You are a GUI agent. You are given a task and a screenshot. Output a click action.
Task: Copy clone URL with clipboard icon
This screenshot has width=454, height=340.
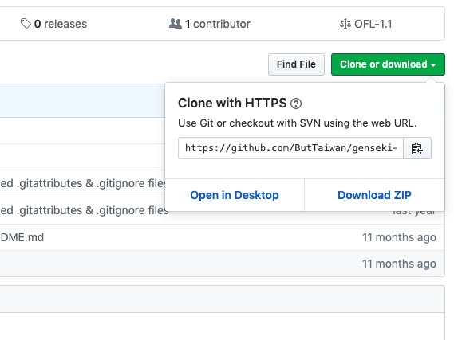coord(417,148)
